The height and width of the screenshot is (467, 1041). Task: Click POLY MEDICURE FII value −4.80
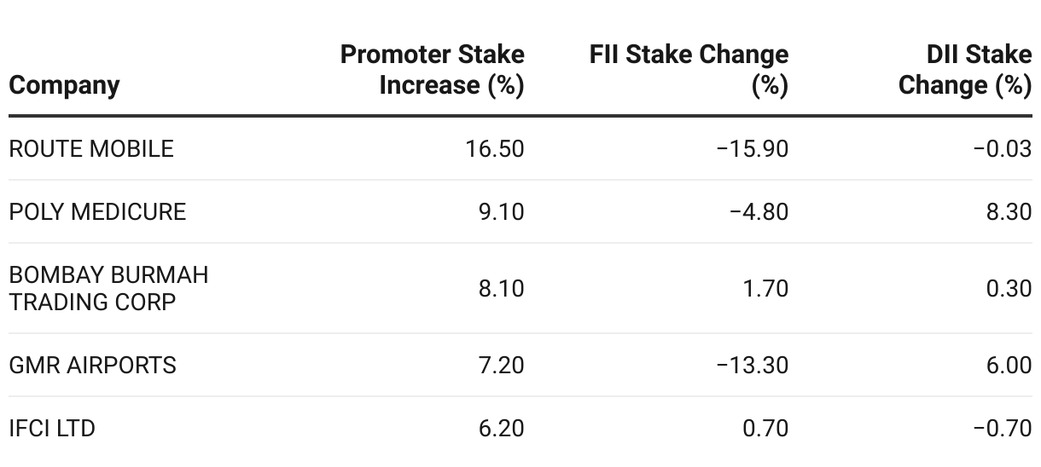click(x=759, y=211)
